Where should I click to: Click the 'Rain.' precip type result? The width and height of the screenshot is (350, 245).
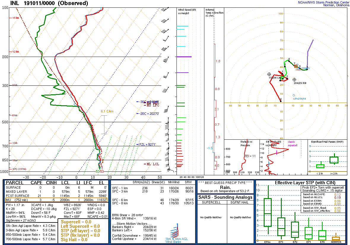pyautogui.click(x=225, y=187)
